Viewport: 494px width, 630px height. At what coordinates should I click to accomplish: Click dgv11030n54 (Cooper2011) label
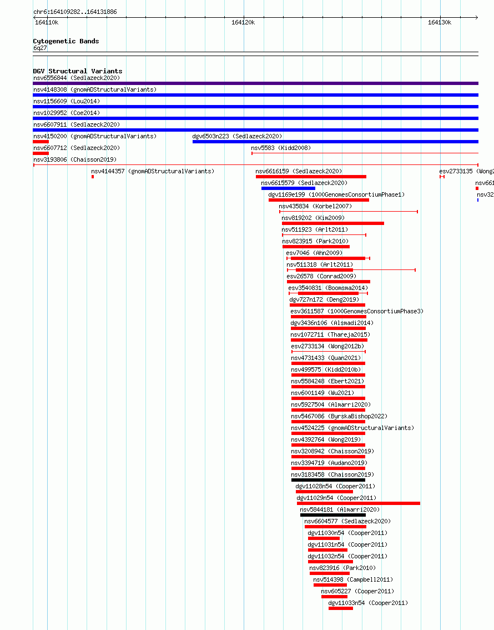(347, 532)
